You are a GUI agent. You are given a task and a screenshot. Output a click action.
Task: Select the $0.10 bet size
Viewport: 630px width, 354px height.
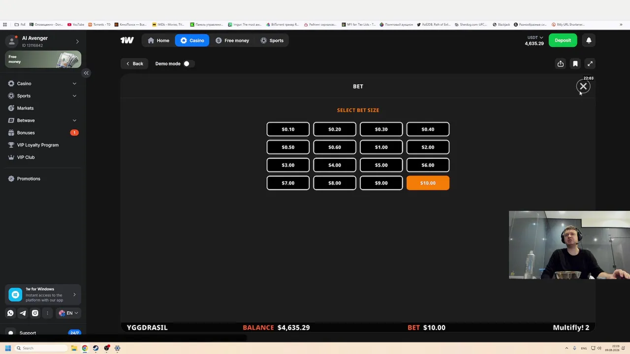pyautogui.click(x=288, y=129)
